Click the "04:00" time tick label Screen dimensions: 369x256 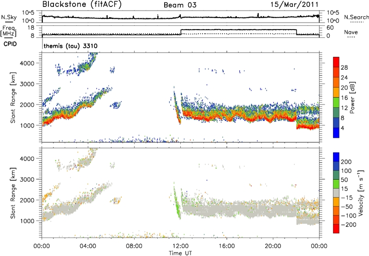(88, 246)
